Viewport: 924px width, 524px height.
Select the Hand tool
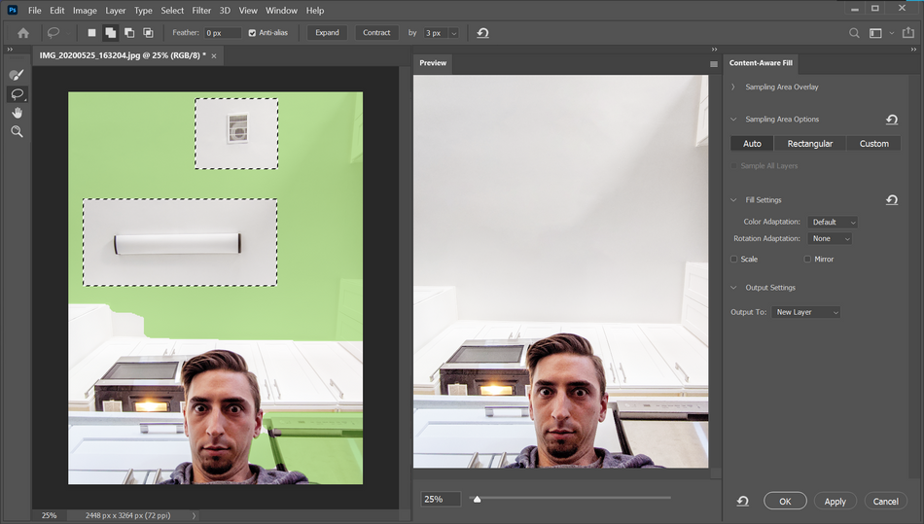click(x=17, y=113)
